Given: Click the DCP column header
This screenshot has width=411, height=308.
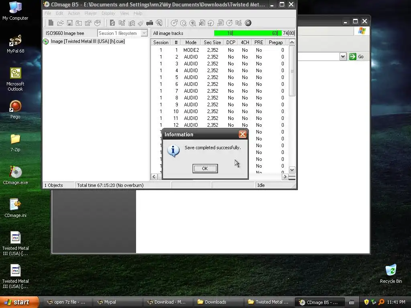Looking at the screenshot, I should (x=231, y=43).
